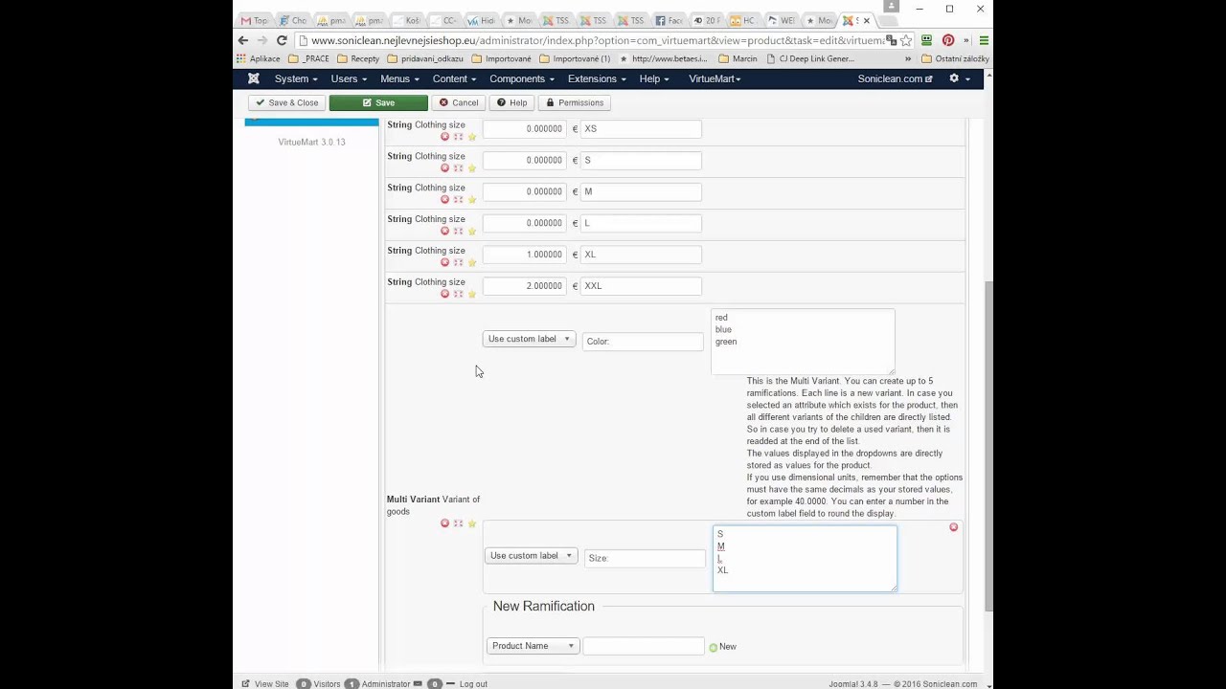Click the star icon on the XS row
1226x689 pixels.
pyautogui.click(x=471, y=137)
